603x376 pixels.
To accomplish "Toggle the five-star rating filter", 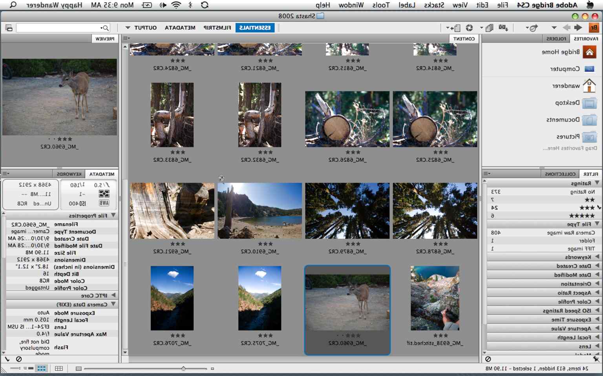I will [544, 216].
